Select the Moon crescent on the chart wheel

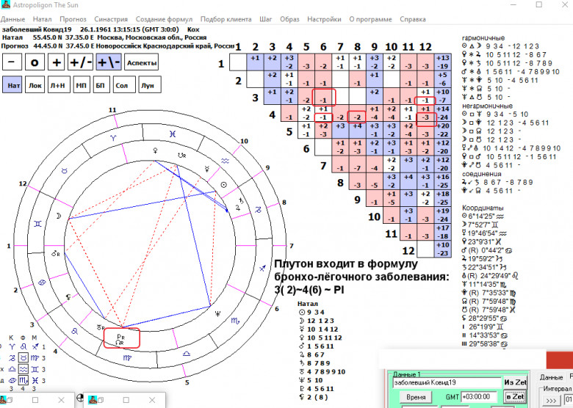click(58, 216)
